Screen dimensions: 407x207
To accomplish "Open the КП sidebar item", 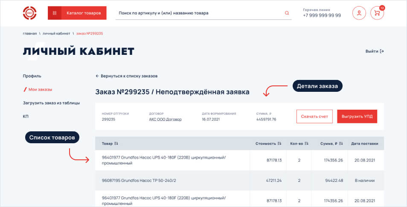I will (26, 116).
